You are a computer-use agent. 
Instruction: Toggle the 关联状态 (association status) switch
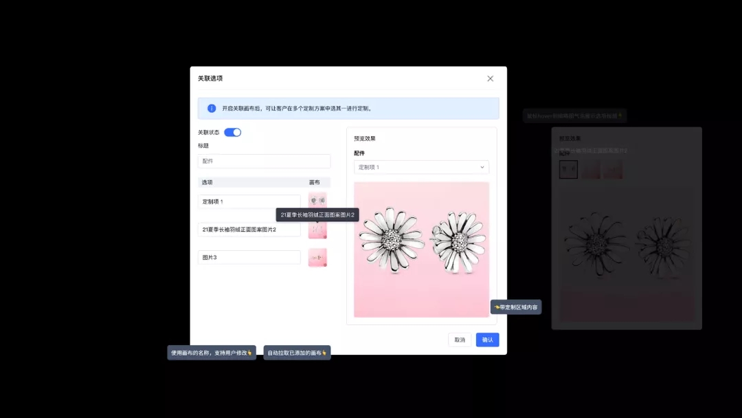[232, 132]
